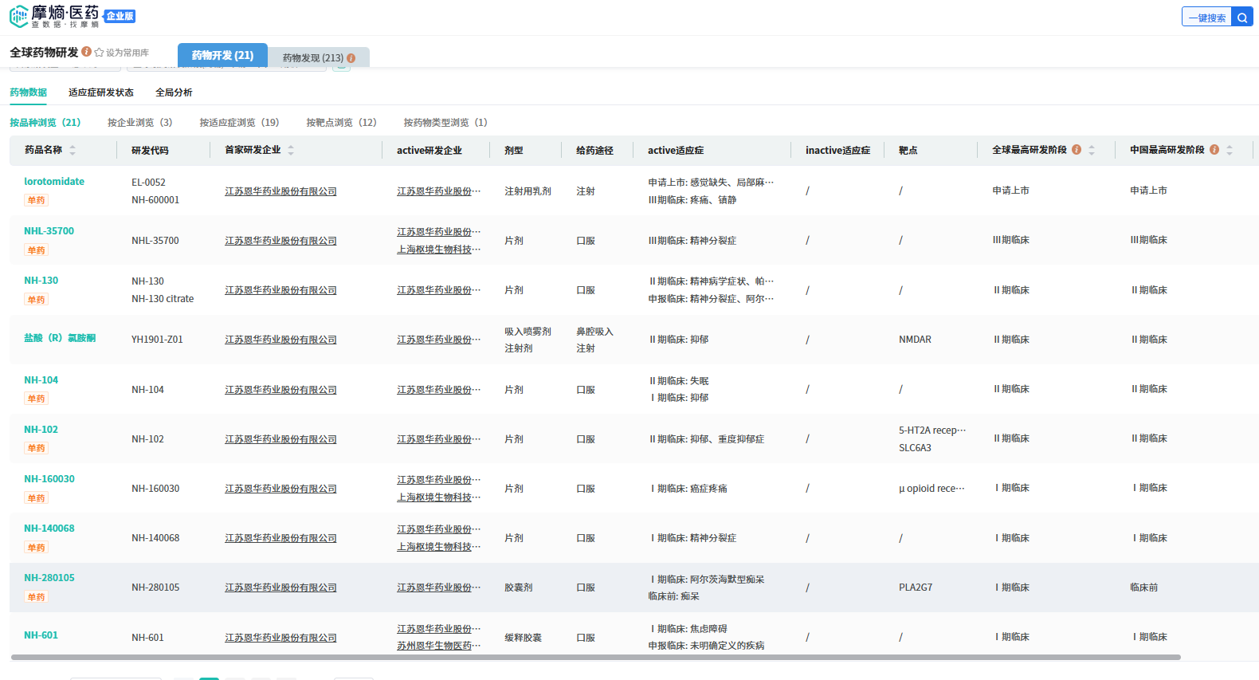The image size is (1259, 680).
Task: Open the NH-280105 drug entry
Action: [49, 578]
